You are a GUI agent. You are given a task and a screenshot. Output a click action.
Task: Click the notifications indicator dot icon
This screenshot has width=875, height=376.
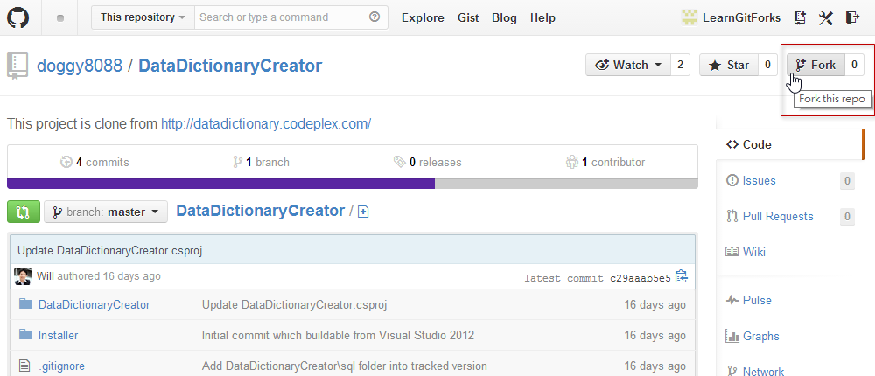pyautogui.click(x=59, y=18)
